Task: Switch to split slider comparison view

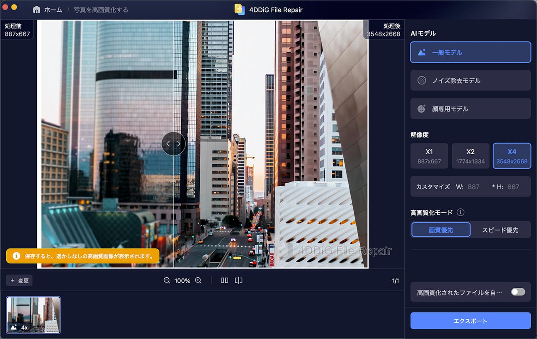Action: (x=238, y=280)
